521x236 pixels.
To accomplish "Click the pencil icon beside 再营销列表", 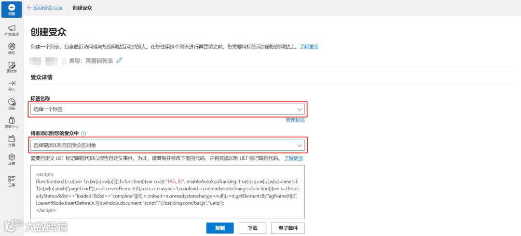I will click(120, 61).
